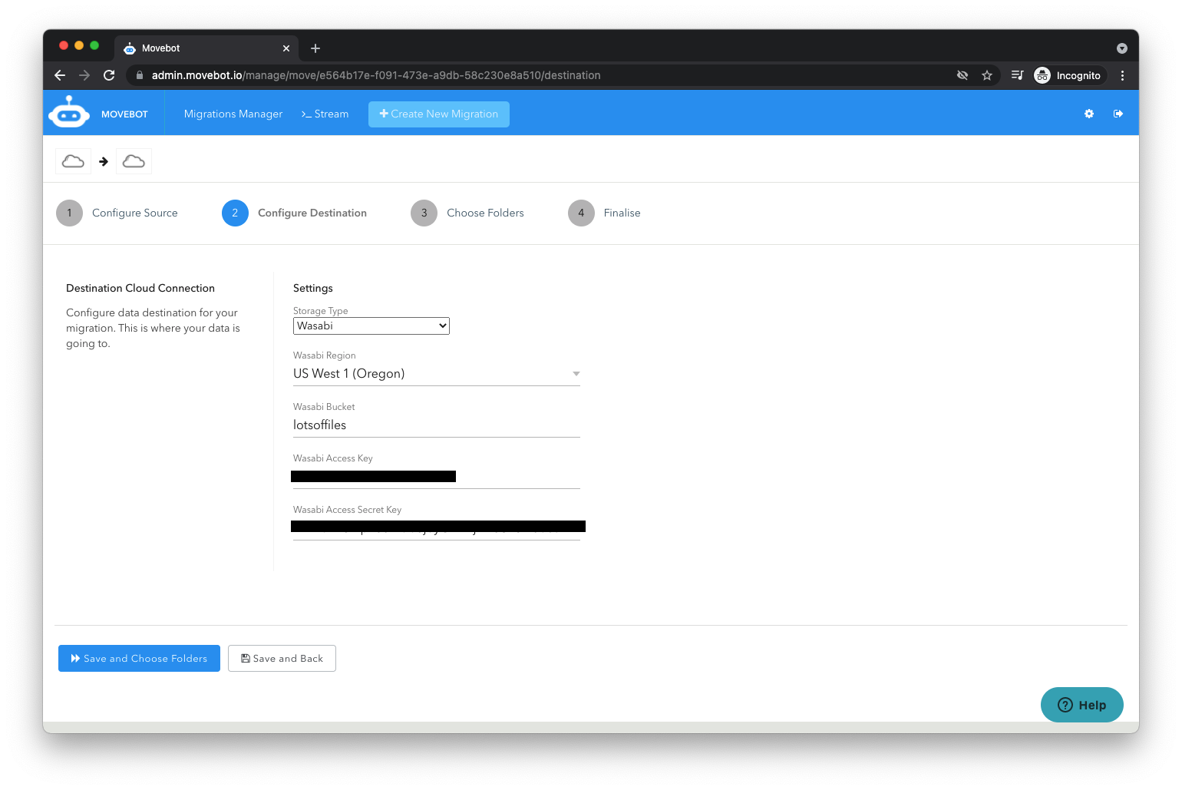
Task: Open the media control playlist icon
Action: tap(1017, 75)
